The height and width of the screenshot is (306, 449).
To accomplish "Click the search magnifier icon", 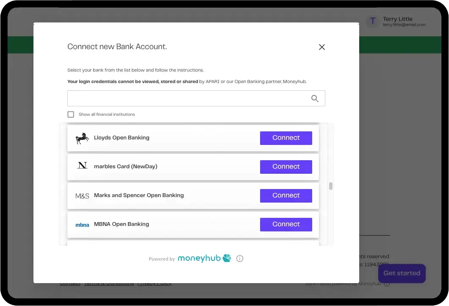I will (315, 99).
